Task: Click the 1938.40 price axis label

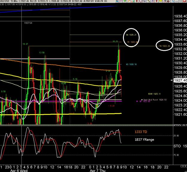Action: 180,16
